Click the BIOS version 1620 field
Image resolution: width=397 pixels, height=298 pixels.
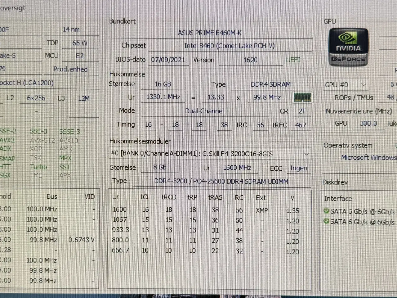pyautogui.click(x=251, y=60)
